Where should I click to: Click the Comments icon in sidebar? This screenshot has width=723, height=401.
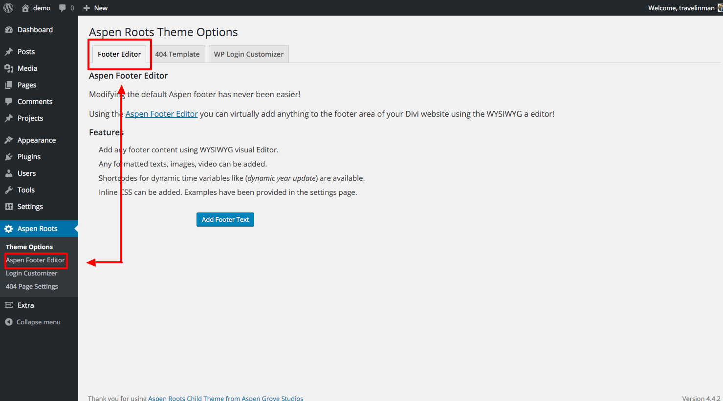click(9, 102)
